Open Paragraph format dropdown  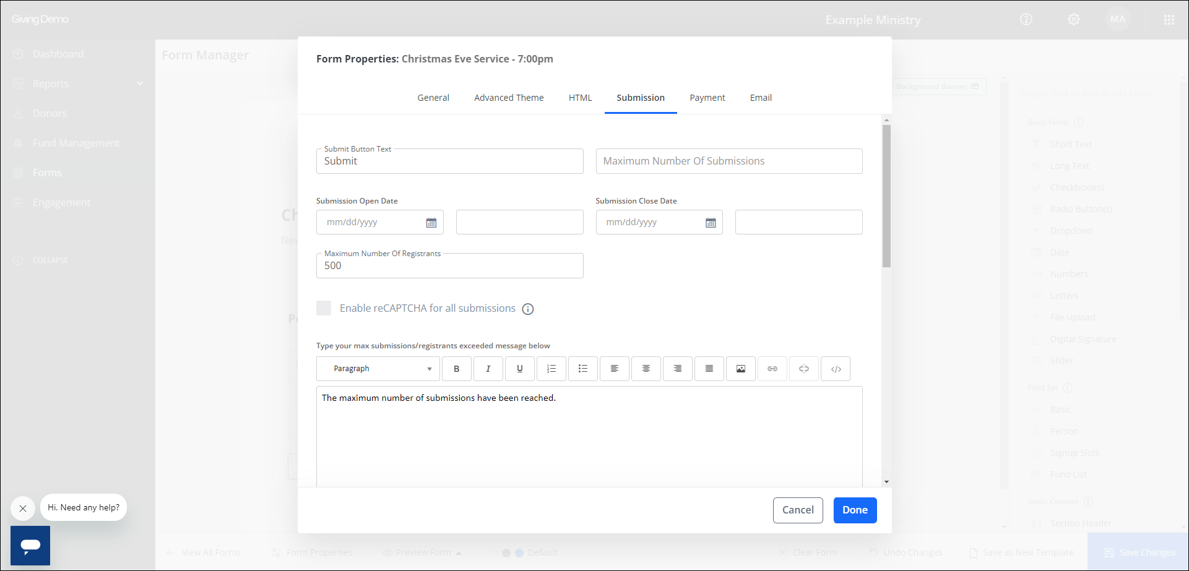(378, 369)
